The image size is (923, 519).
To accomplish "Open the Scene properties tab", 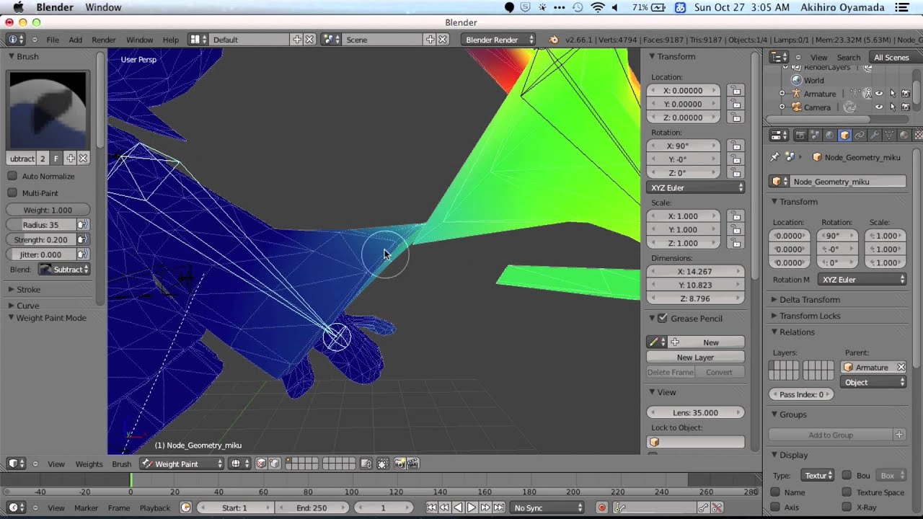I will point(816,135).
